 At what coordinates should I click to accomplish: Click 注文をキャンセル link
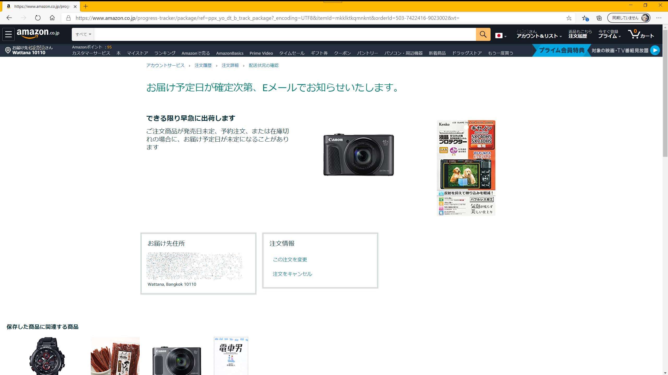(x=292, y=274)
